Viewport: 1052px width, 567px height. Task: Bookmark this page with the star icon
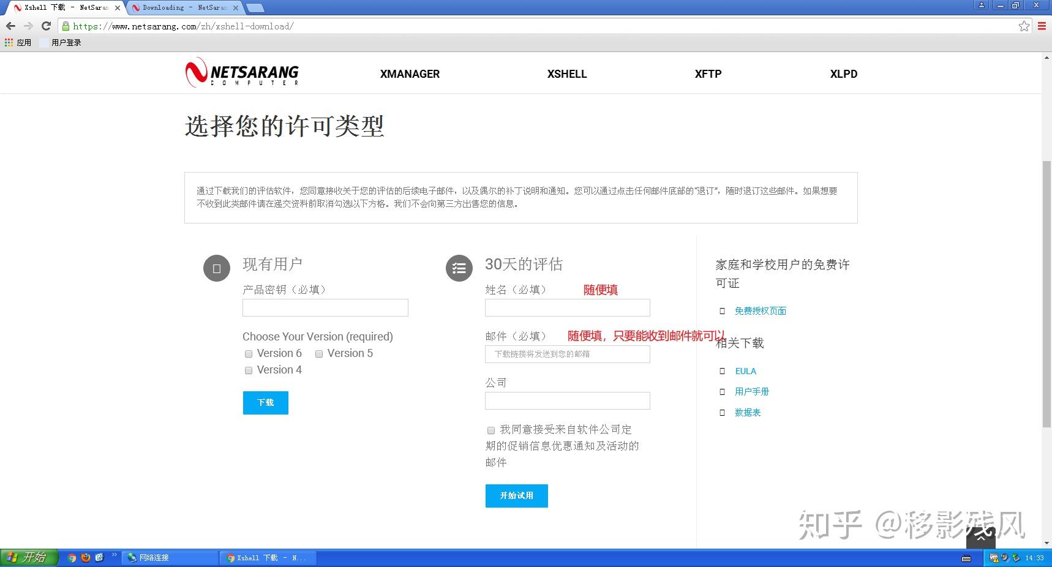click(x=1024, y=26)
